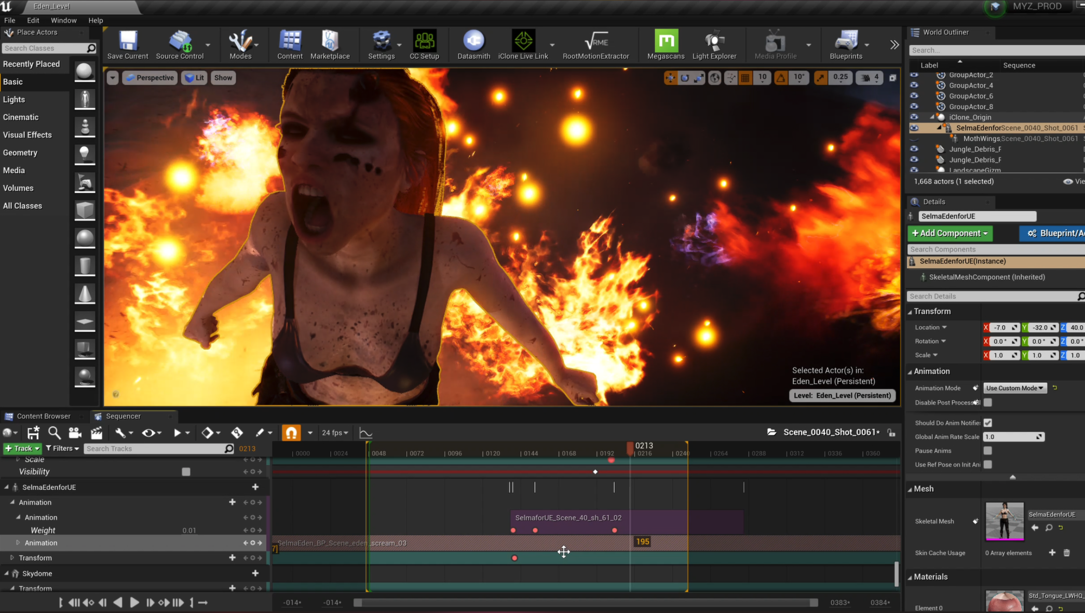The height and width of the screenshot is (613, 1085).
Task: Toggle the Sequencer key snapping magnet
Action: click(x=291, y=433)
